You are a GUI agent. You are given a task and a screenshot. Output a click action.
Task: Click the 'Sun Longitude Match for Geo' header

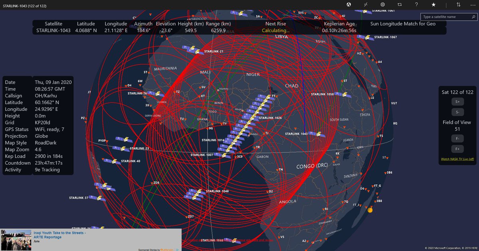pyautogui.click(x=403, y=24)
